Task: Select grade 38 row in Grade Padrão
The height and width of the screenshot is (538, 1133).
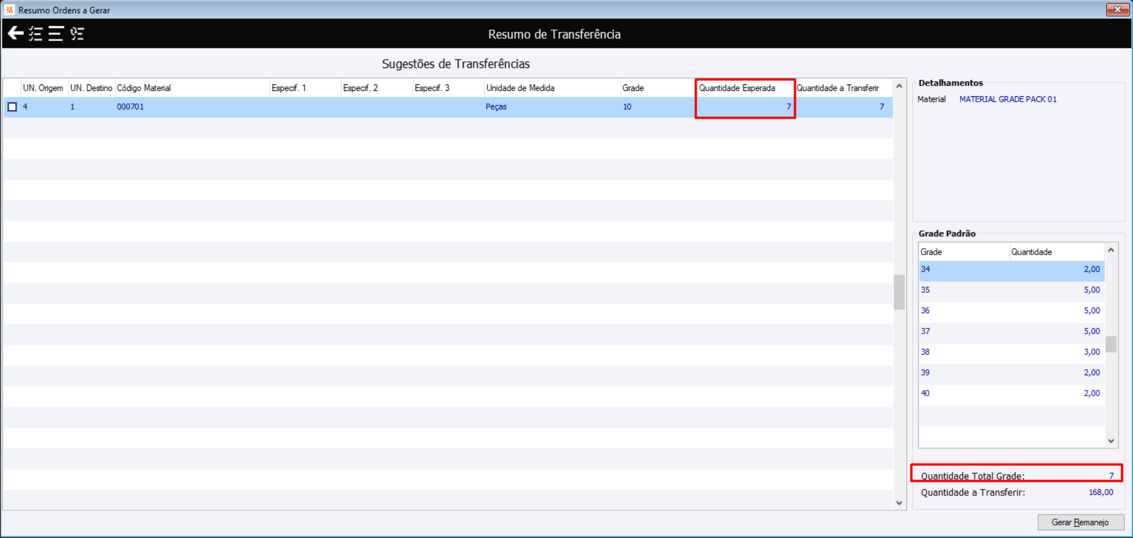Action: click(1011, 353)
